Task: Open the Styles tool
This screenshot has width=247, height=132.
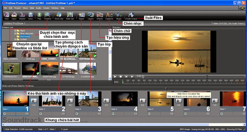Action: 81,16
